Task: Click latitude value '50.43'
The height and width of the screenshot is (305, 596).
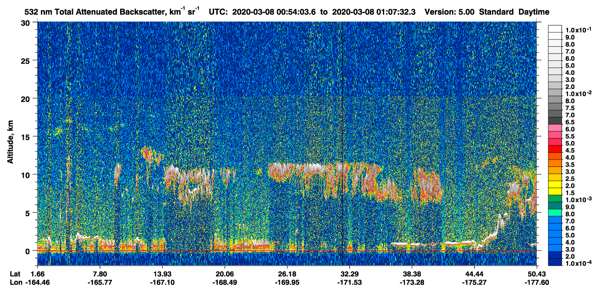Action: click(536, 274)
